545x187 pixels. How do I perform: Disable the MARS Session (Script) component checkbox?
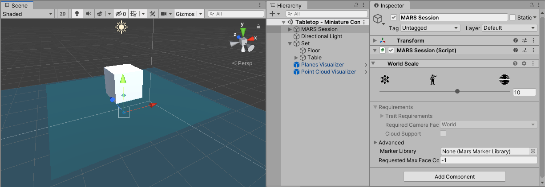391,51
